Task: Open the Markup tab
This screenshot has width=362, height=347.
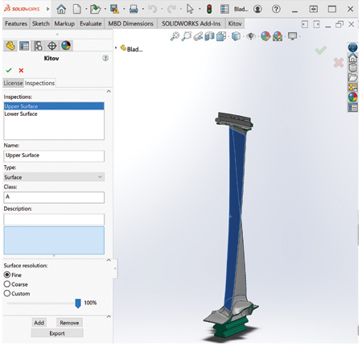Action: point(64,23)
